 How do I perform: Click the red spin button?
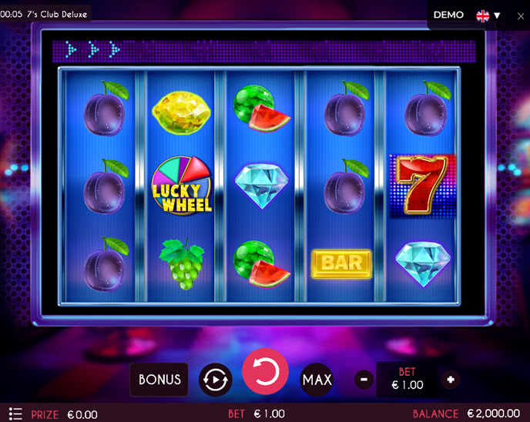pos(265,371)
